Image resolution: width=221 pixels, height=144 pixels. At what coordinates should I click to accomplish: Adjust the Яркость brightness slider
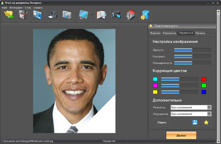tap(193, 50)
